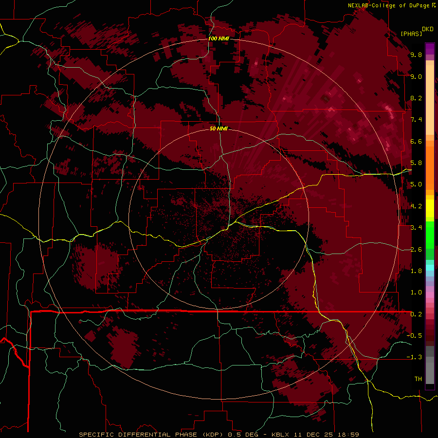Click the TH threshold label
The image size is (438, 438).
418,379
